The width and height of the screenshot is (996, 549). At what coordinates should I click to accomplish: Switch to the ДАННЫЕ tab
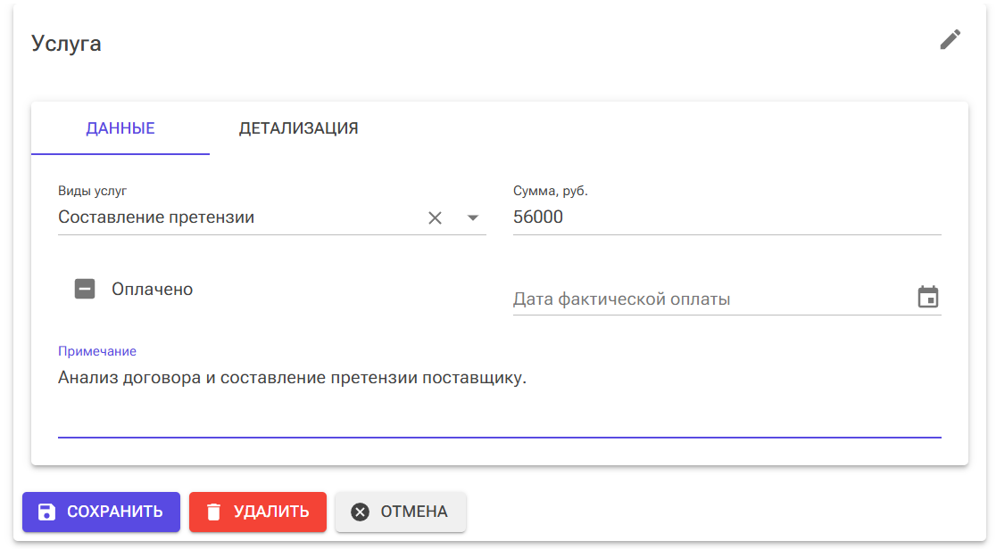pos(120,128)
